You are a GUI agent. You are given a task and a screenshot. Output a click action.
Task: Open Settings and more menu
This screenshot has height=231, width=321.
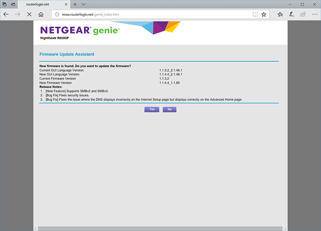tap(315, 14)
